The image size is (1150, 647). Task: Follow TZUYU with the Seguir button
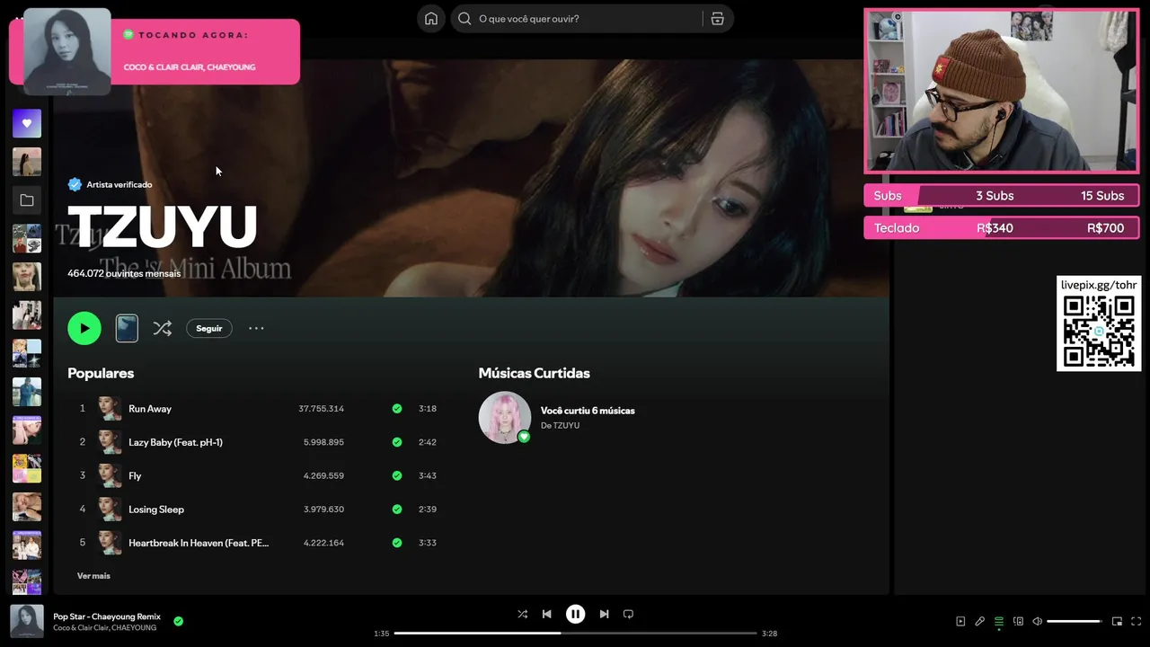pyautogui.click(x=209, y=328)
